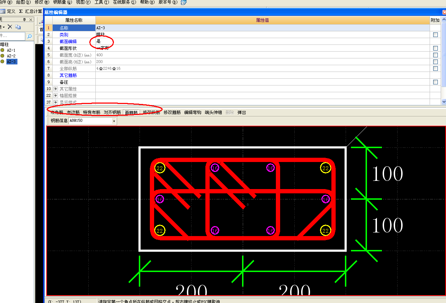Click the 名称 value cell AZ-3

[x=263, y=28]
